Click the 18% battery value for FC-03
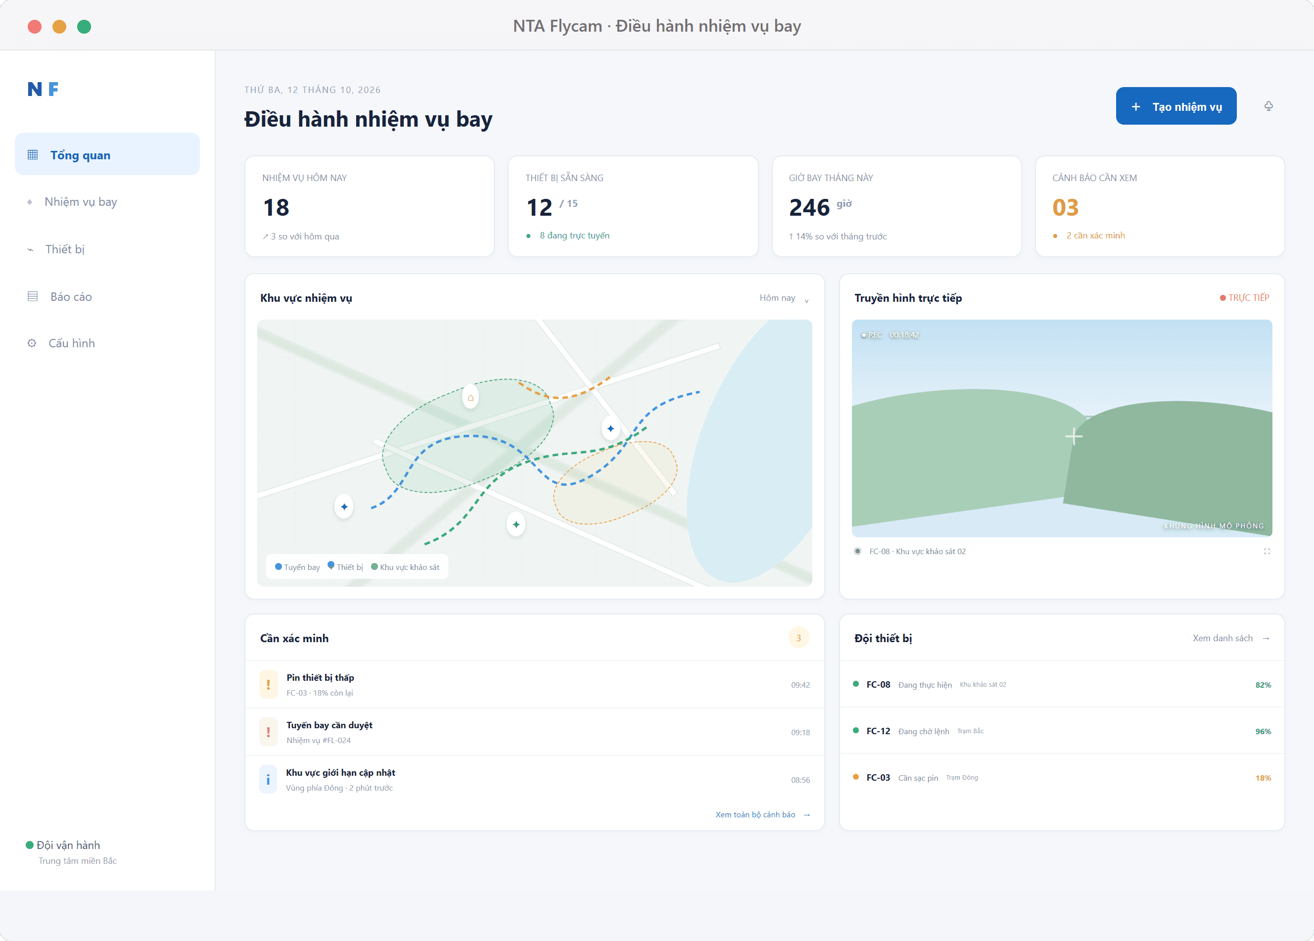This screenshot has width=1314, height=941. [x=1263, y=778]
